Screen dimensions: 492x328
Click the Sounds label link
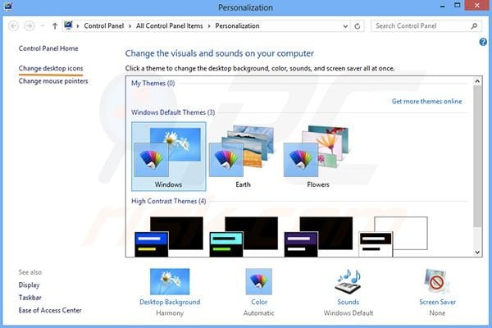(348, 302)
